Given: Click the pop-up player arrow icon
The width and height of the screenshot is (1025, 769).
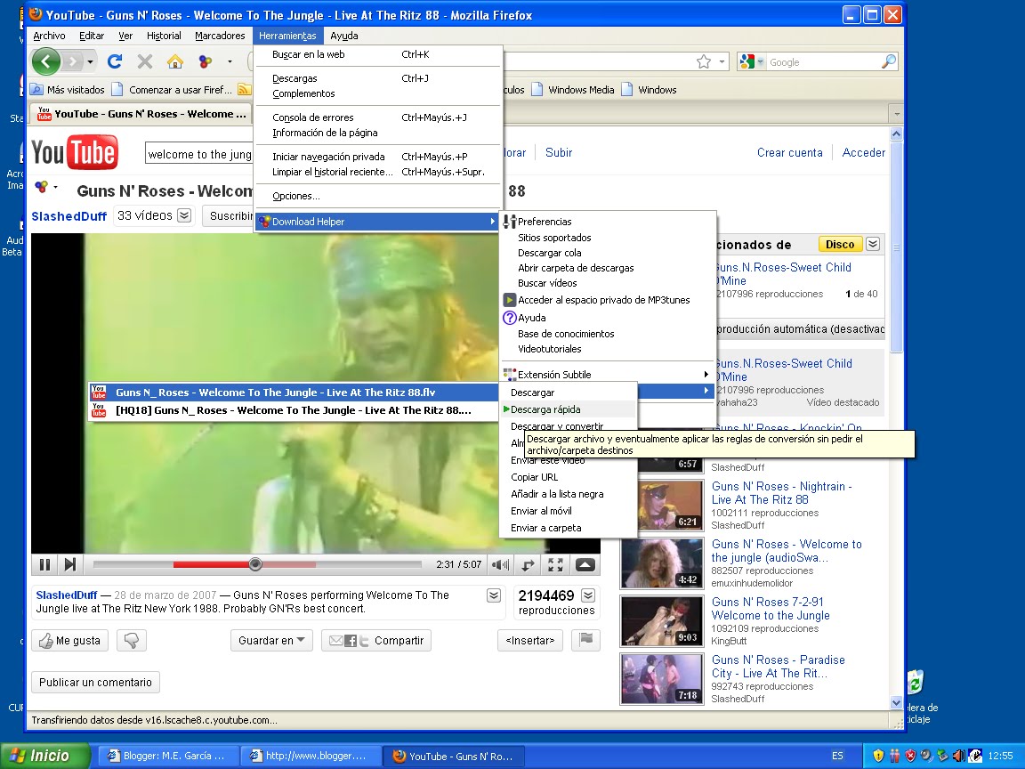Looking at the screenshot, I should [x=585, y=565].
